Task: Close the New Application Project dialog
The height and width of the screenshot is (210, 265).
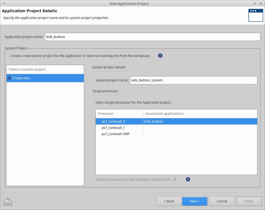Action: [260, 4]
